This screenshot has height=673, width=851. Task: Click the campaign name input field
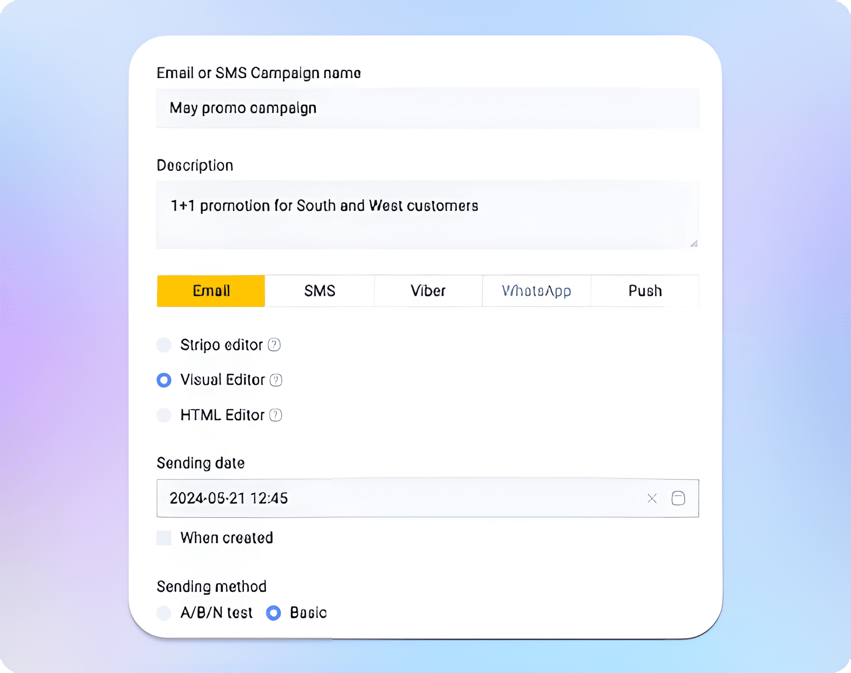tap(427, 108)
